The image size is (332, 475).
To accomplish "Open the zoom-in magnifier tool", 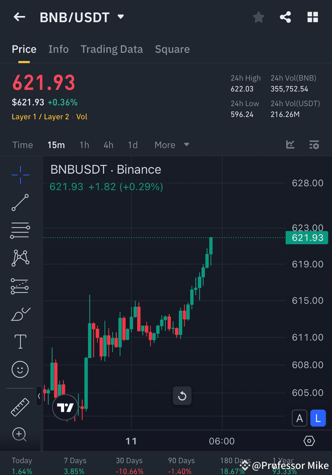I will pos(20,434).
